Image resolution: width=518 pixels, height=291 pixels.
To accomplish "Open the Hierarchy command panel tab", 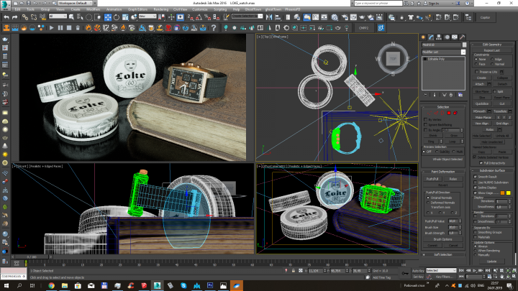I will pos(439,37).
